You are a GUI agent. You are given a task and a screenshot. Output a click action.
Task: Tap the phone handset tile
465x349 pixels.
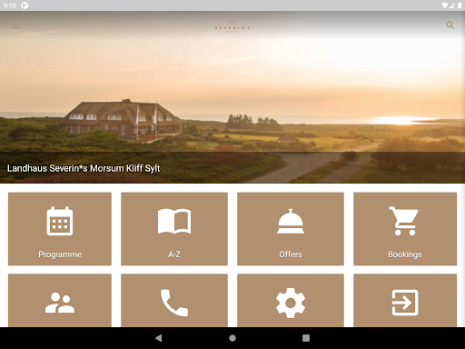tap(174, 300)
